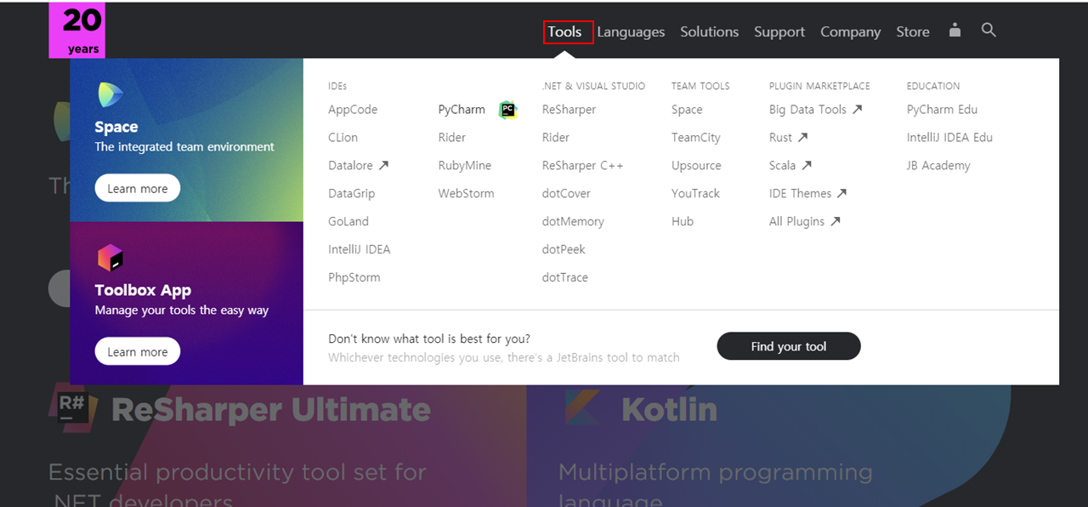The height and width of the screenshot is (507, 1088).
Task: Click the Space logo icon in promo
Action: [x=110, y=95]
